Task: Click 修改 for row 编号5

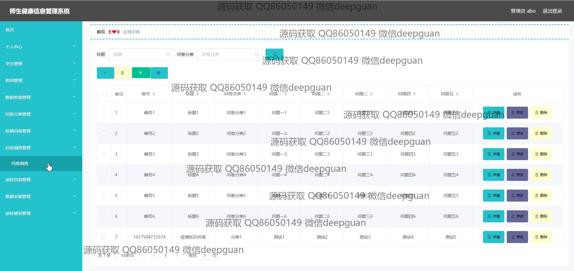Action: [x=517, y=196]
